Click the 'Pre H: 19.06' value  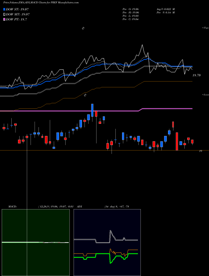130,13
